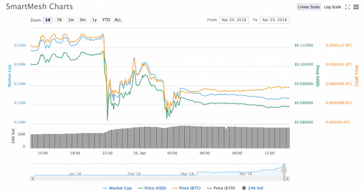
Task: Zoom to YTD range
Action: click(106, 20)
